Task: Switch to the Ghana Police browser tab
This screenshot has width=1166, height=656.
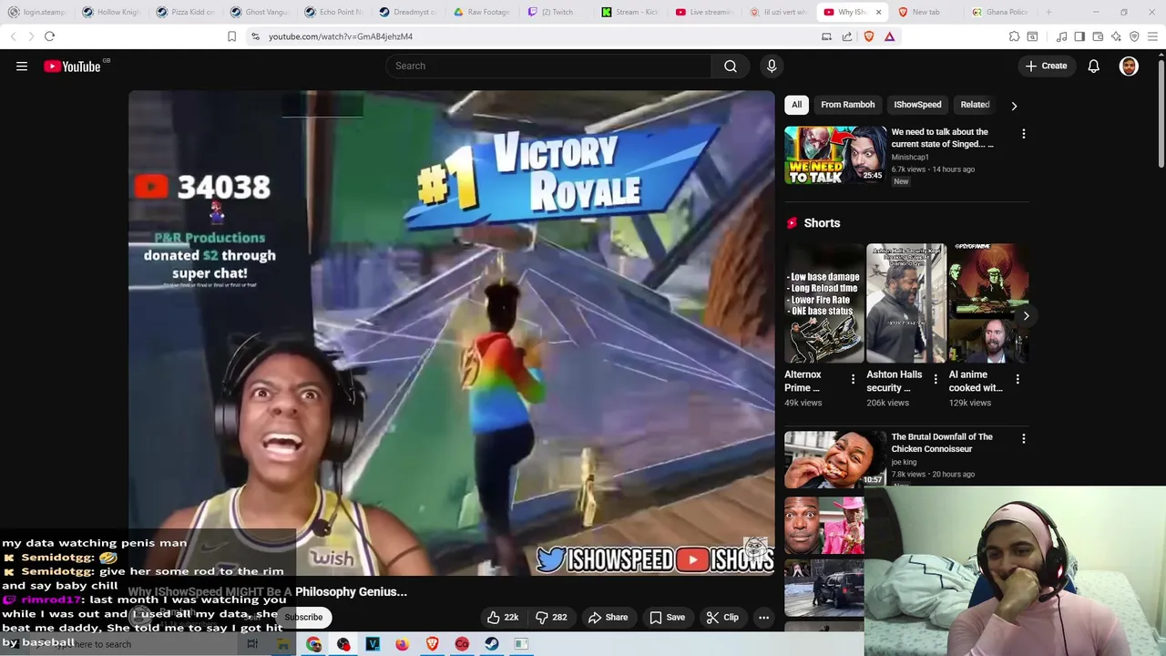Action: point(999,12)
